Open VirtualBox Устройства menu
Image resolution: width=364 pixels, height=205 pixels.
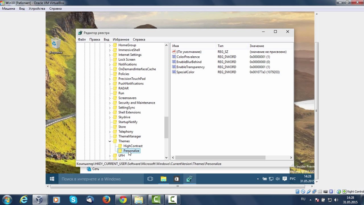coord(37,9)
